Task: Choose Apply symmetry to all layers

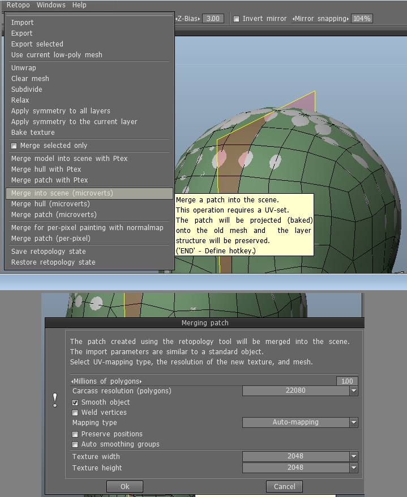Action: tap(61, 111)
